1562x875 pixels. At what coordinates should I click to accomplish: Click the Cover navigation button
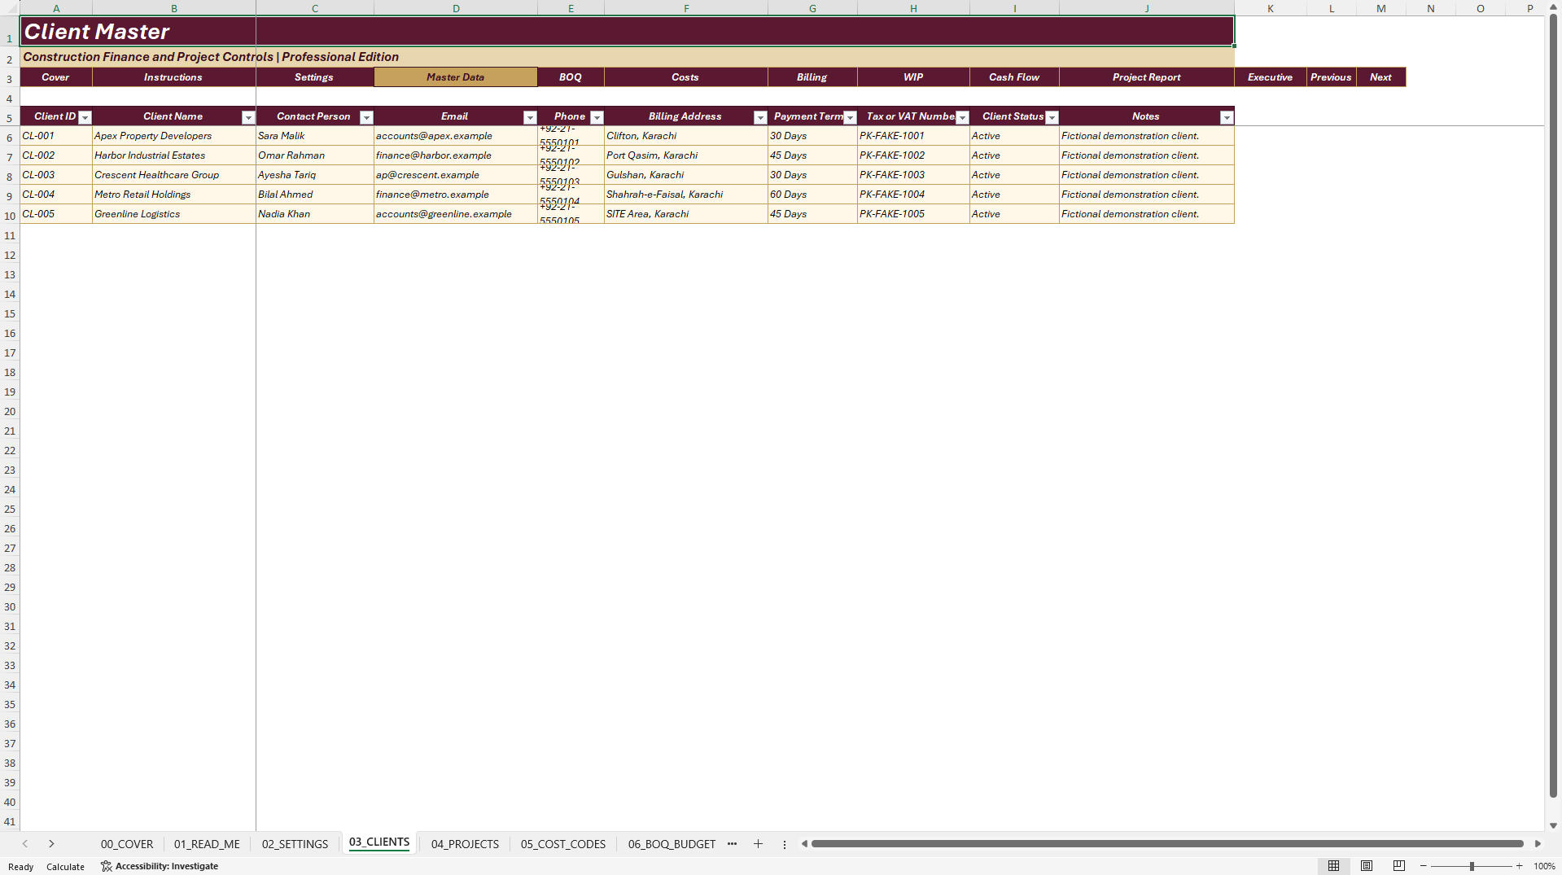click(55, 77)
